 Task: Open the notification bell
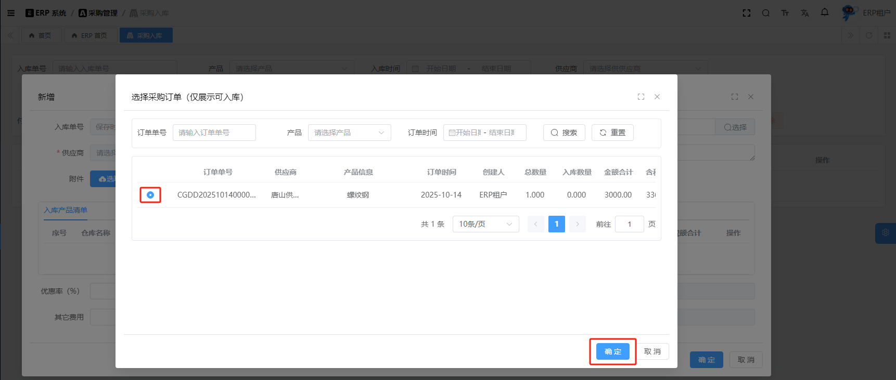[x=825, y=12]
